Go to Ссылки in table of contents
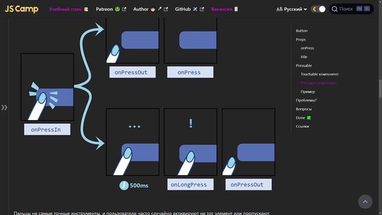 tap(303, 126)
